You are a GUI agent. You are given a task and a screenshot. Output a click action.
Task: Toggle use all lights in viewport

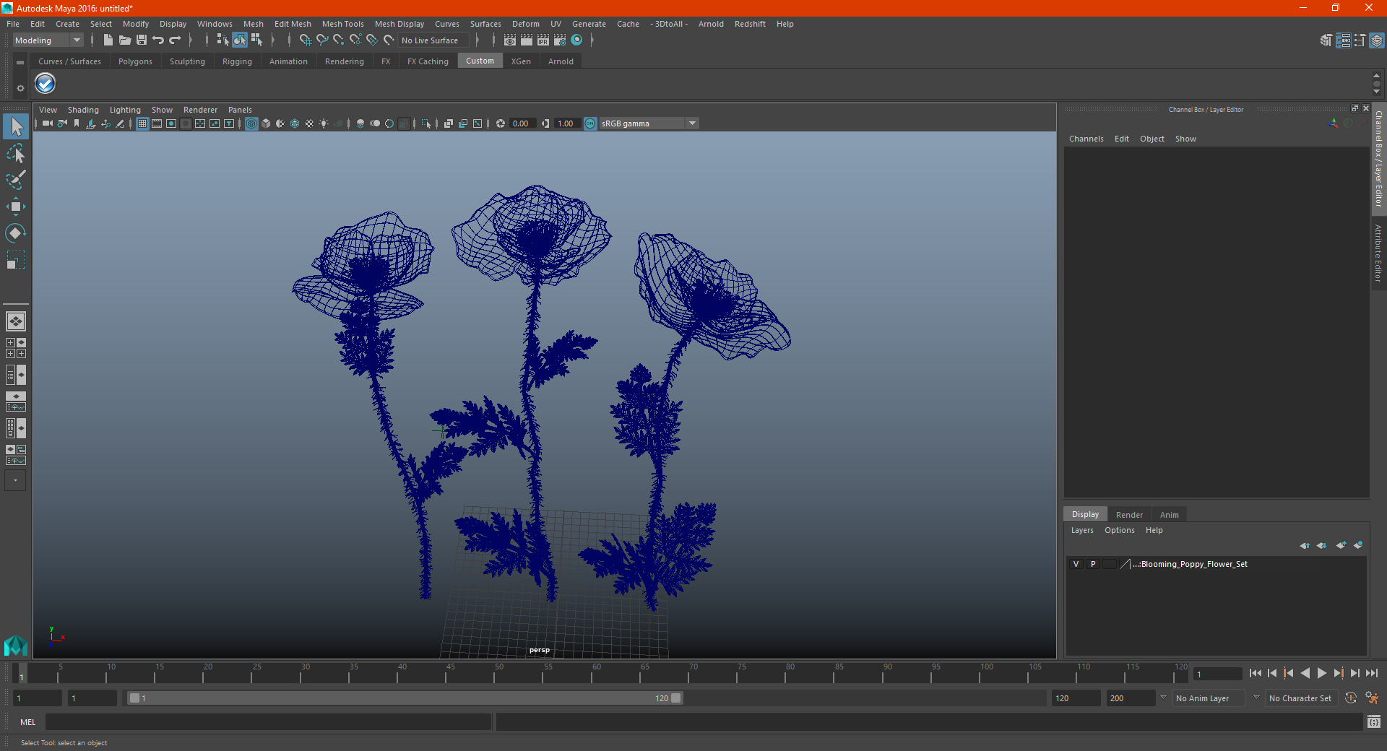(324, 123)
